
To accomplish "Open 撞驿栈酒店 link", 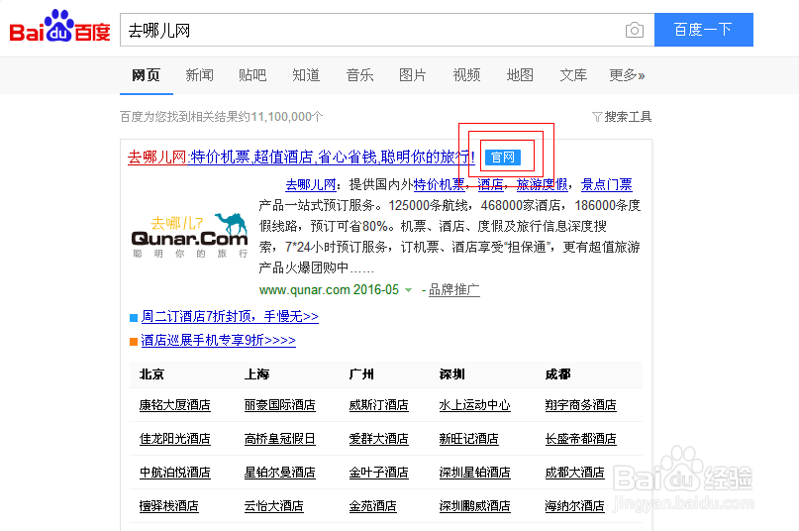I will 168,506.
